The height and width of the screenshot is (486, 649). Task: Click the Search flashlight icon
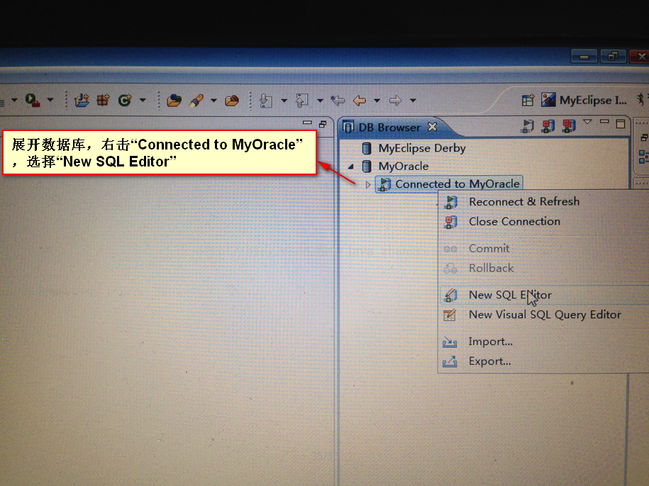196,101
